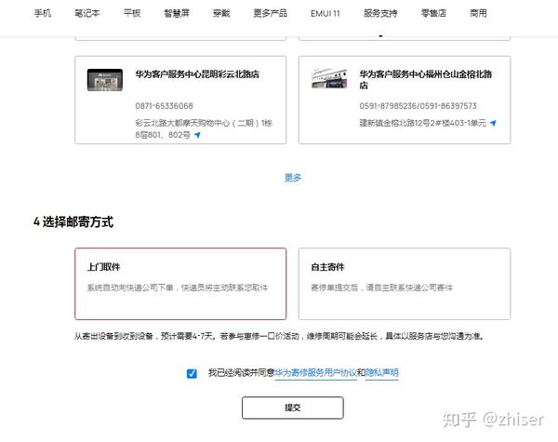The width and height of the screenshot is (558, 442).
Task: Open the 零售店 navigation item
Action: click(433, 14)
